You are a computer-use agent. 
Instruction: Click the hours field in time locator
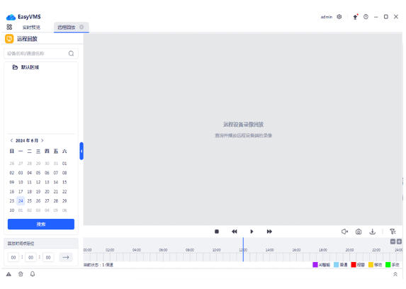point(13,257)
